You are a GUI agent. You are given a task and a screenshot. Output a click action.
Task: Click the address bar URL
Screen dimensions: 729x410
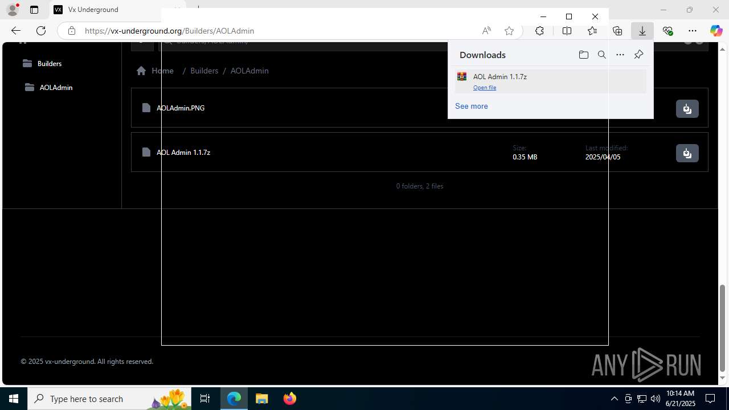pyautogui.click(x=169, y=31)
